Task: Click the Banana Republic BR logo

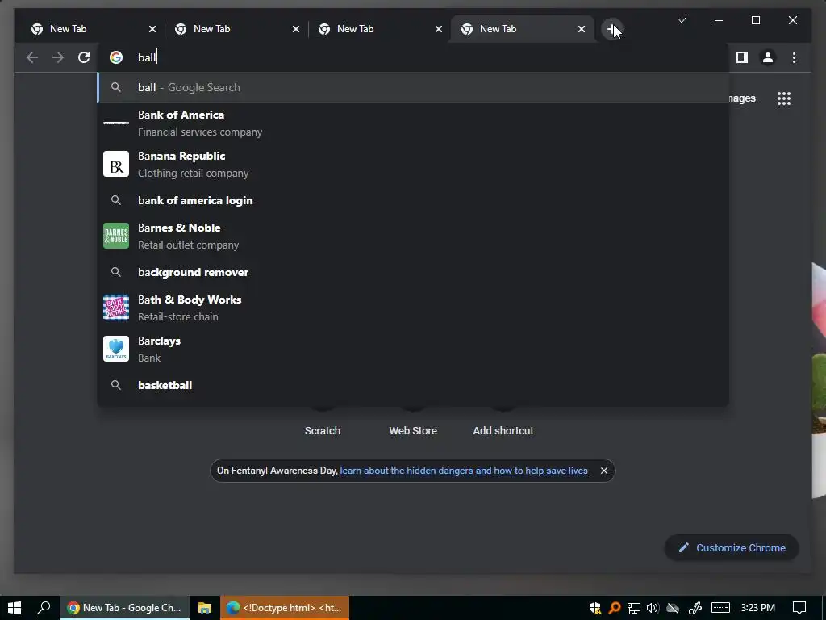Action: (x=116, y=164)
